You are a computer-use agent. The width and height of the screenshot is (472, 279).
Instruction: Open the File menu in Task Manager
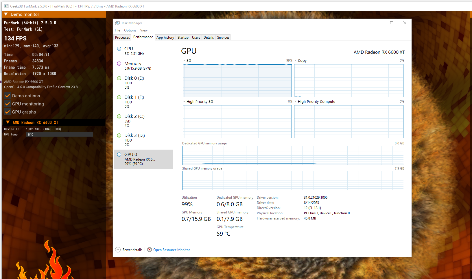[117, 30]
